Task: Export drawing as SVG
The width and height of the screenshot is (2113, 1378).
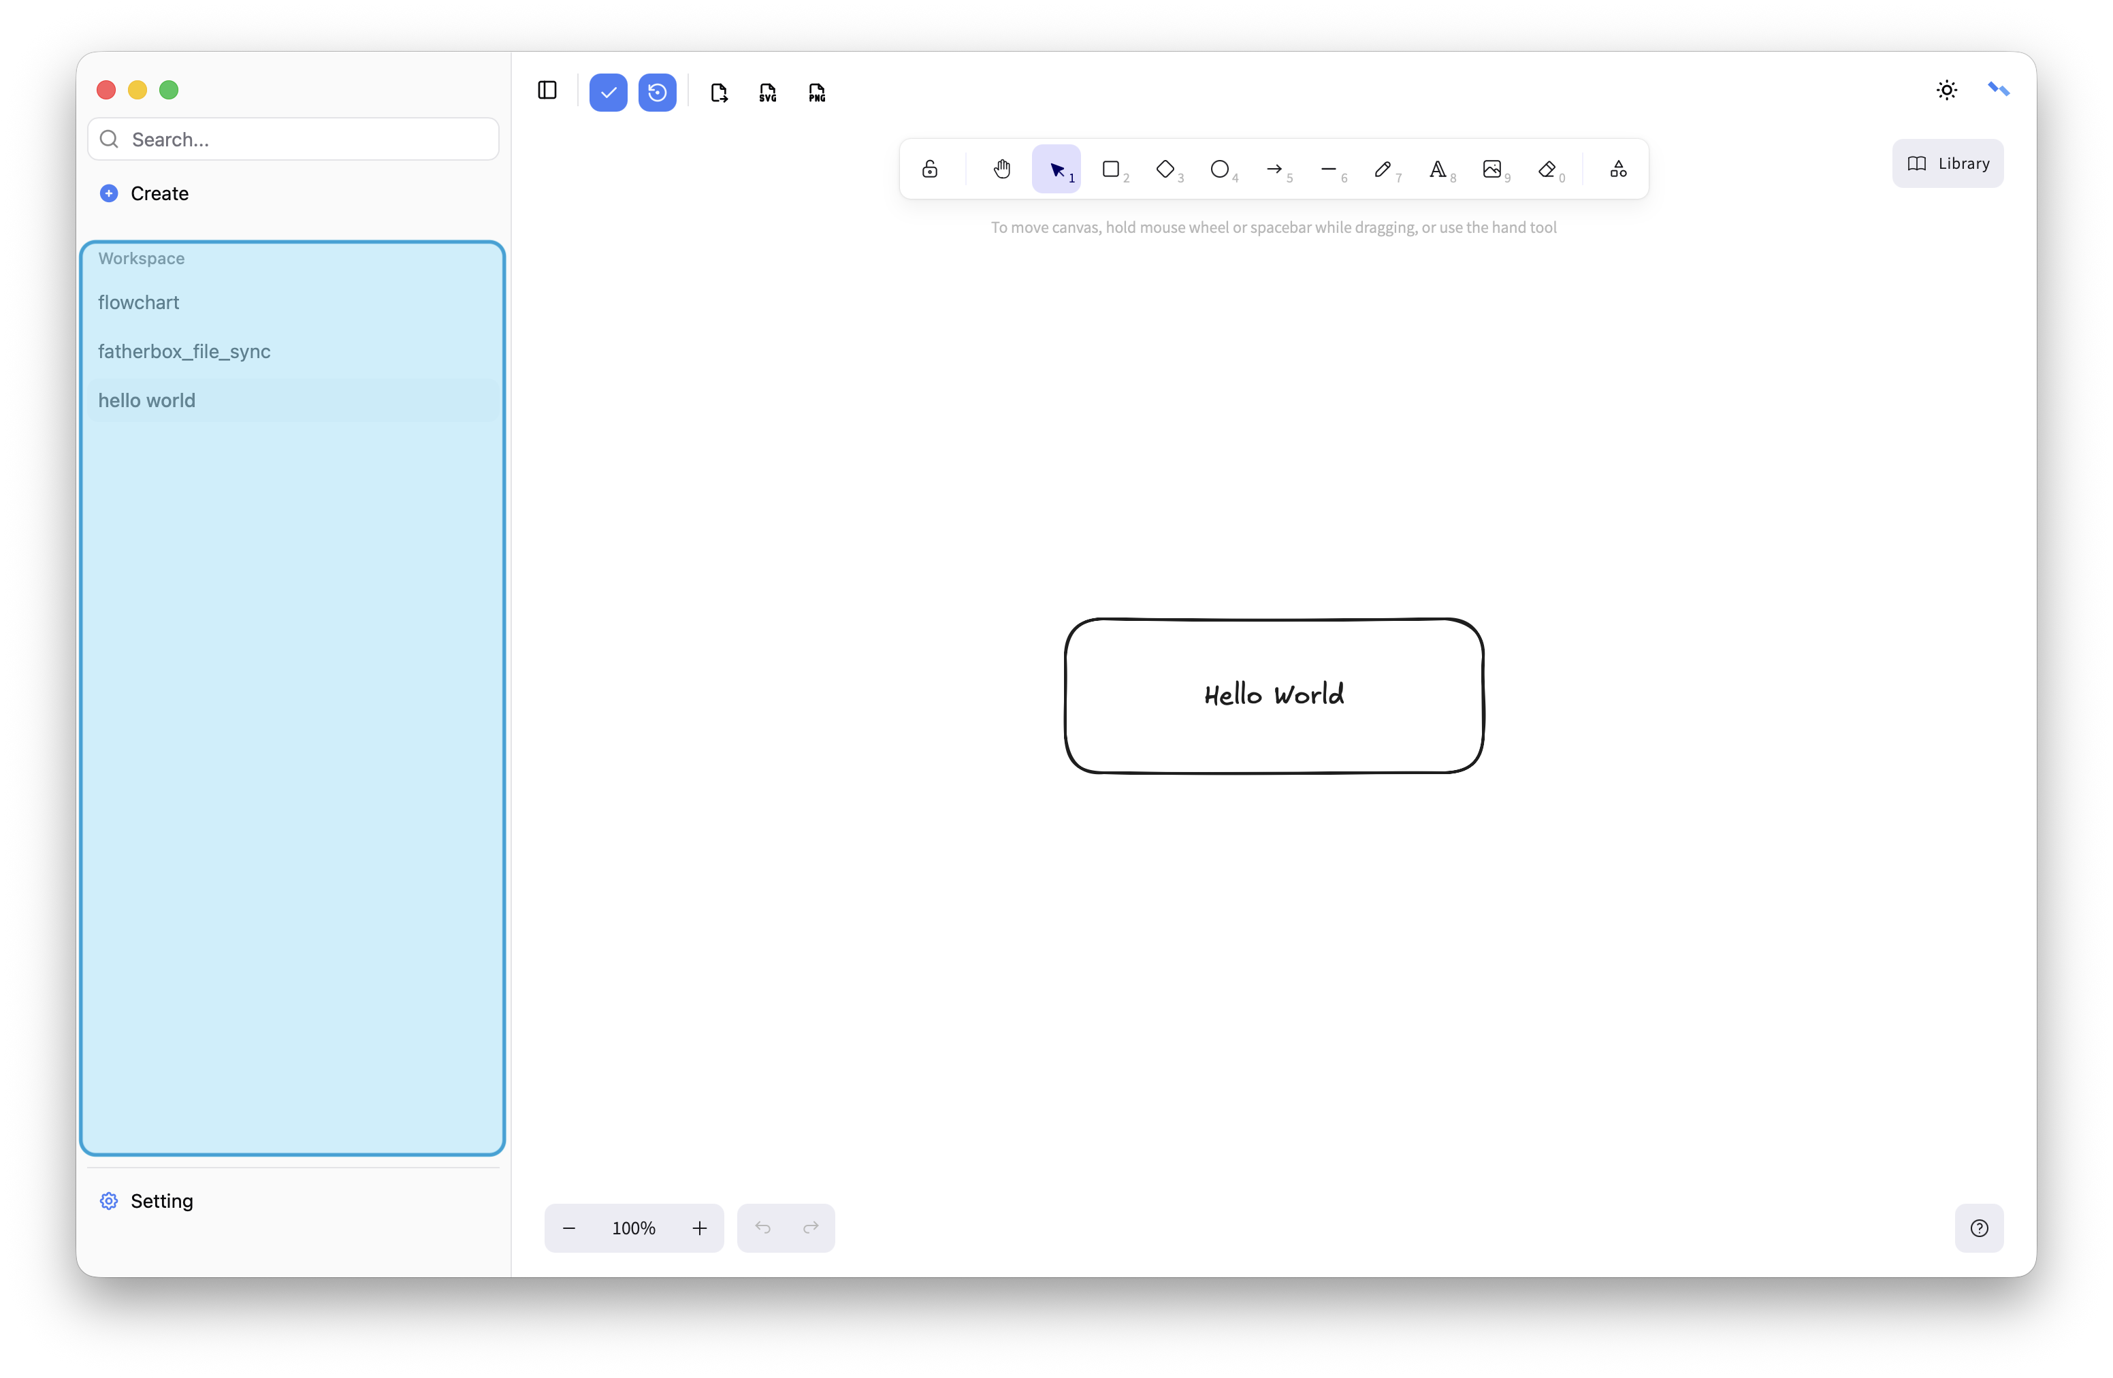Action: pyautogui.click(x=768, y=93)
